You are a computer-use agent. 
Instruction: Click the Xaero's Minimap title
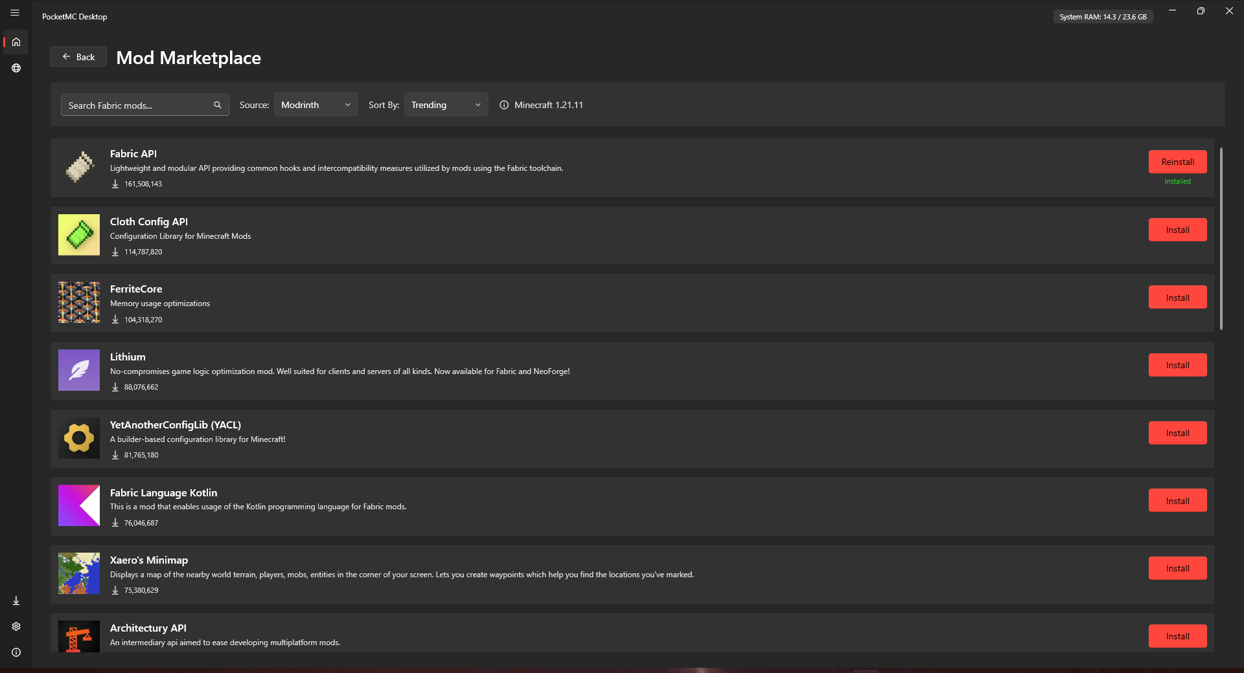coord(149,560)
